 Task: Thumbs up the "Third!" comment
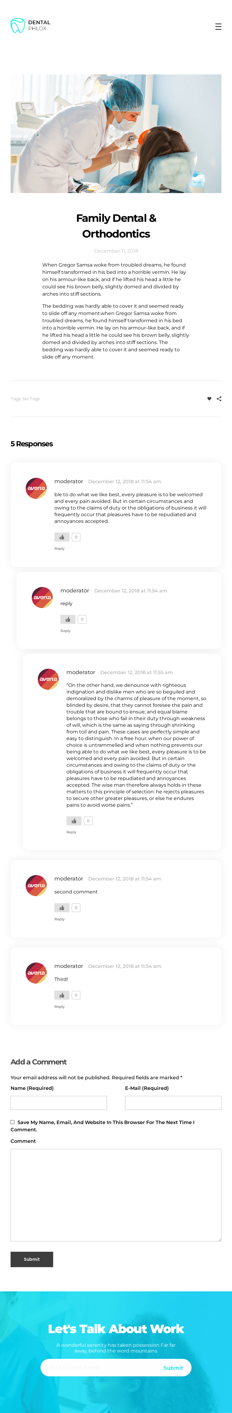coord(62,995)
